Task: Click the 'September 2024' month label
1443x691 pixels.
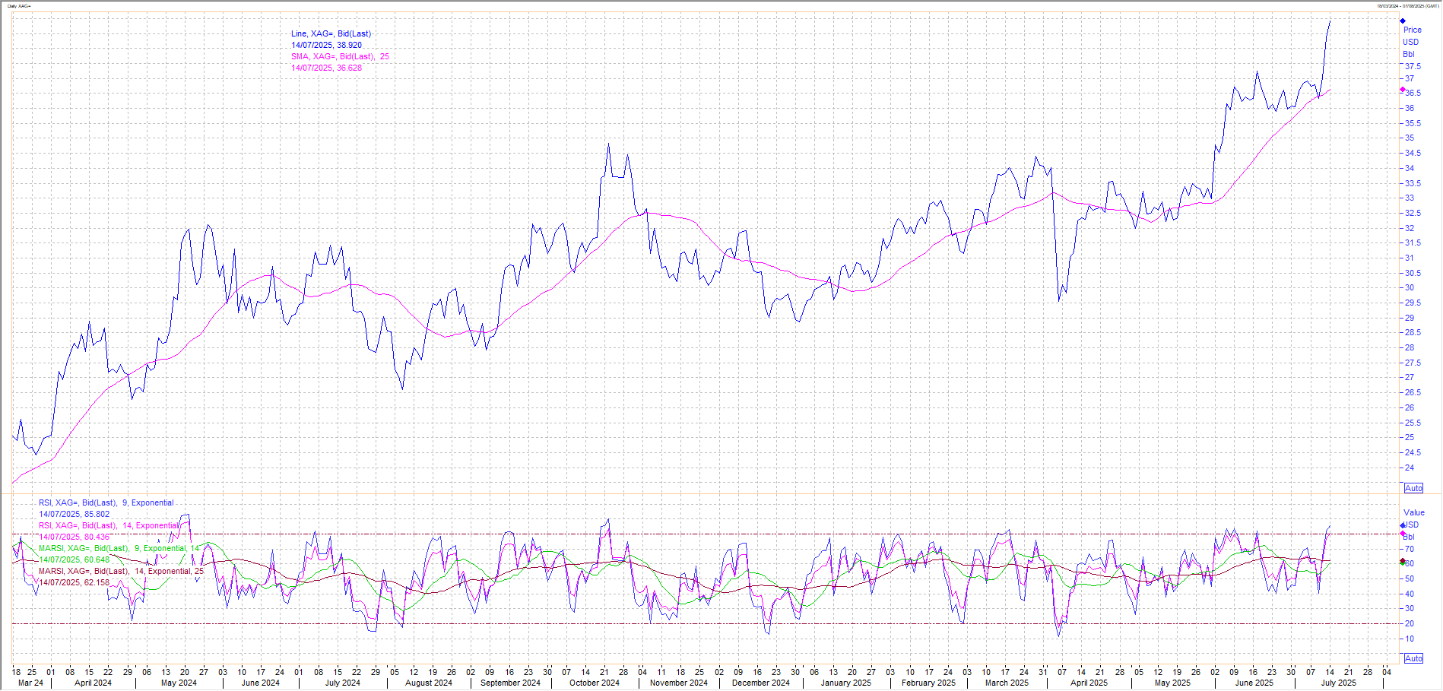Action: point(511,683)
